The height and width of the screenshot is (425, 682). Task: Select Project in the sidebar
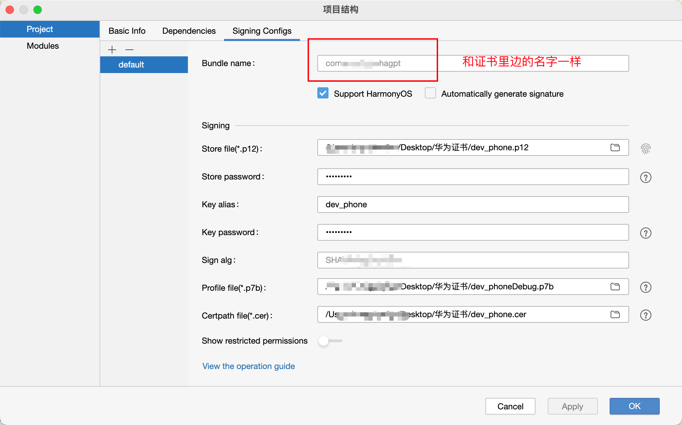pos(50,29)
